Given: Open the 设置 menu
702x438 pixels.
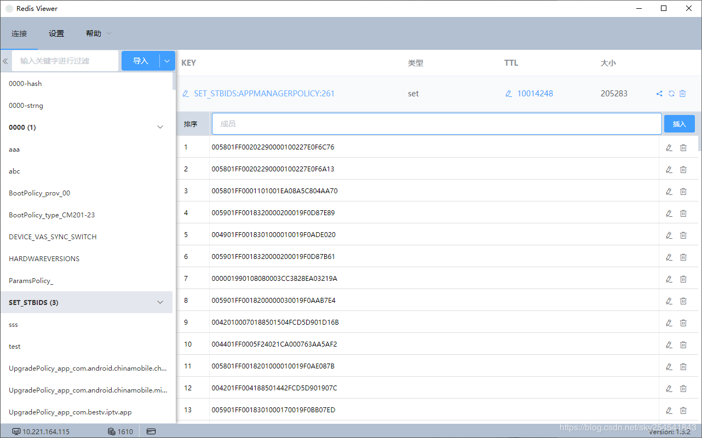Looking at the screenshot, I should (56, 33).
